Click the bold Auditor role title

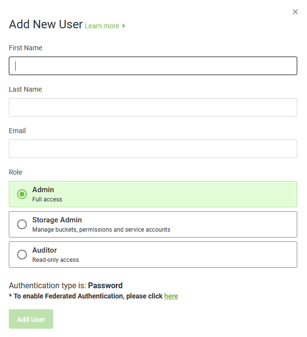tap(44, 250)
